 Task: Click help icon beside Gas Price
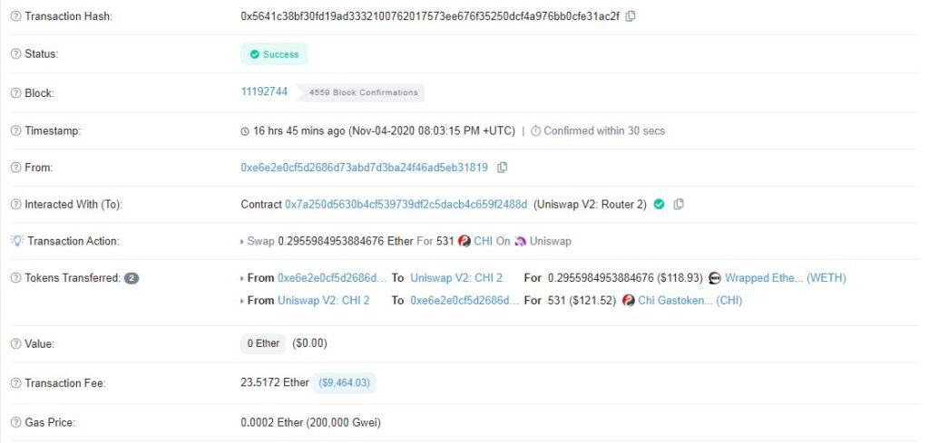pyautogui.click(x=16, y=423)
